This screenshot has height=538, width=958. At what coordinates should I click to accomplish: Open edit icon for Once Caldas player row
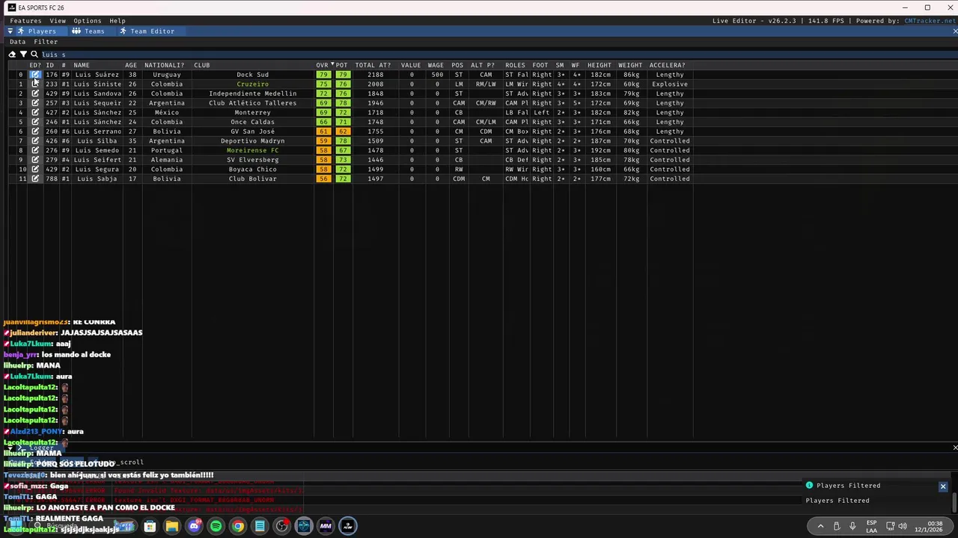coord(35,122)
